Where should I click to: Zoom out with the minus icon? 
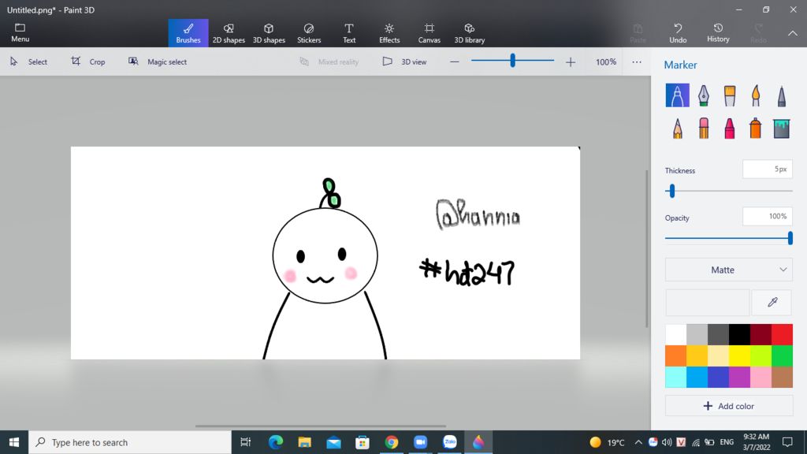[455, 61]
